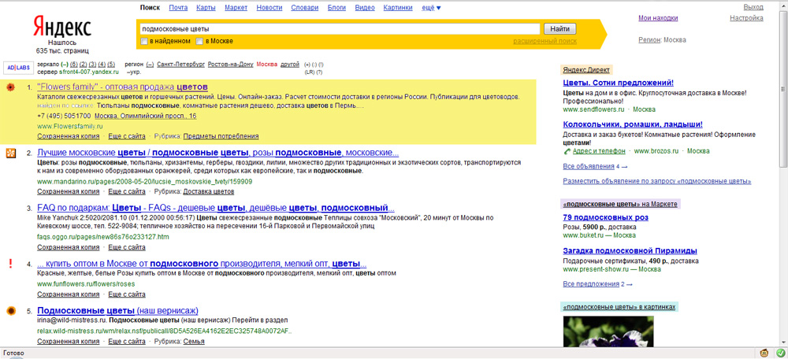Image resolution: width=788 pixels, height=359 pixels.
Task: Click the AD|LABS badge
Action: click(x=19, y=67)
